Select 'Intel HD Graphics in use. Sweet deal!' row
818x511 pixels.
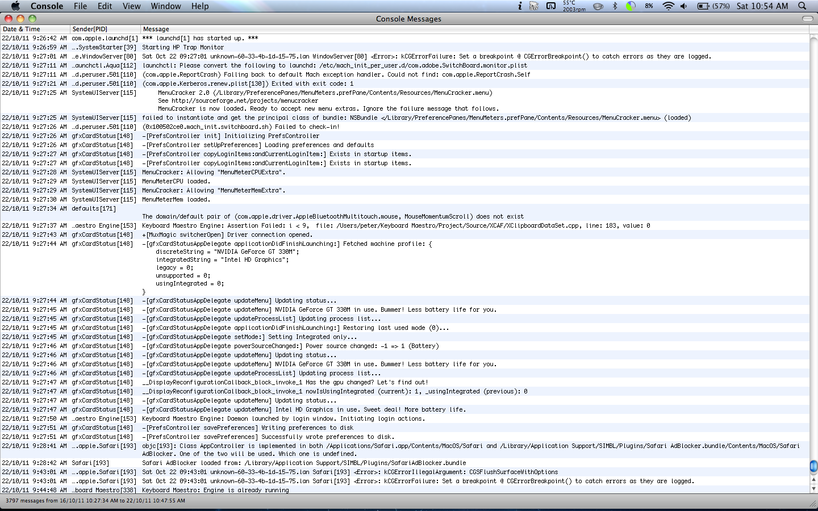404,409
